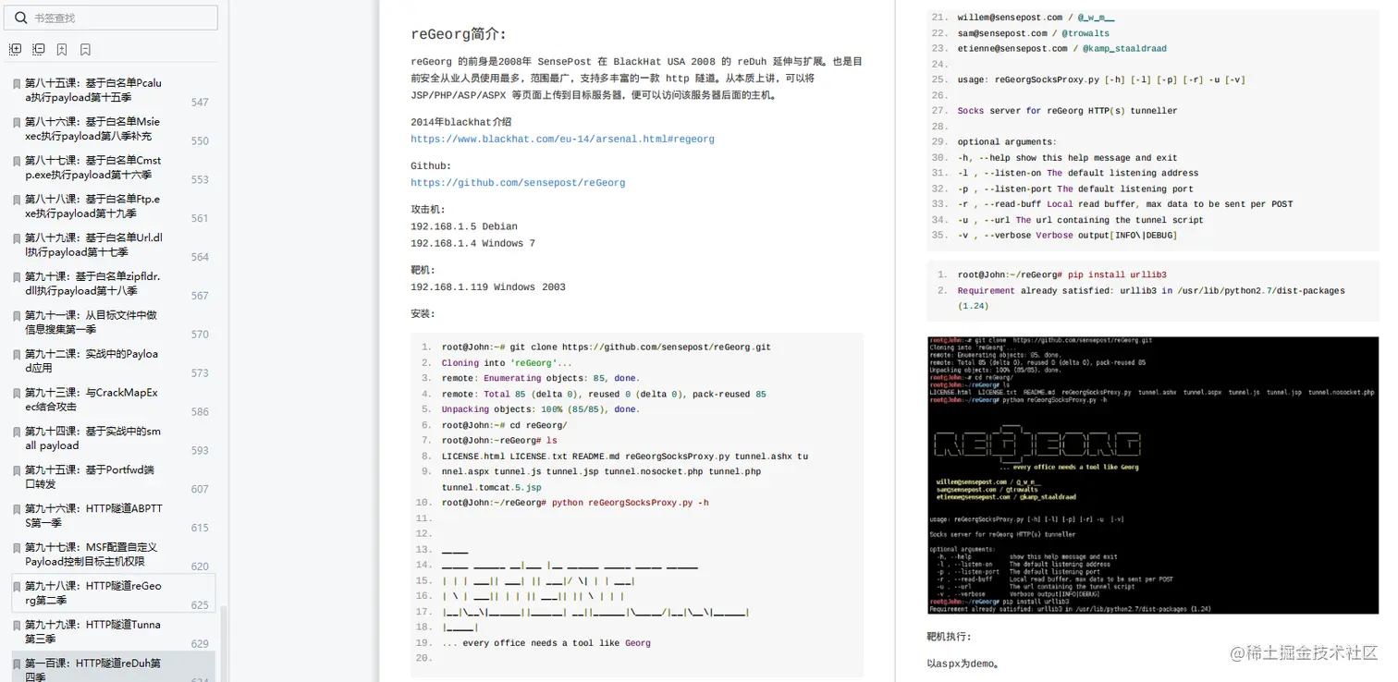Click page number 625 in bookmarks
This screenshot has width=1398, height=682.
[200, 605]
